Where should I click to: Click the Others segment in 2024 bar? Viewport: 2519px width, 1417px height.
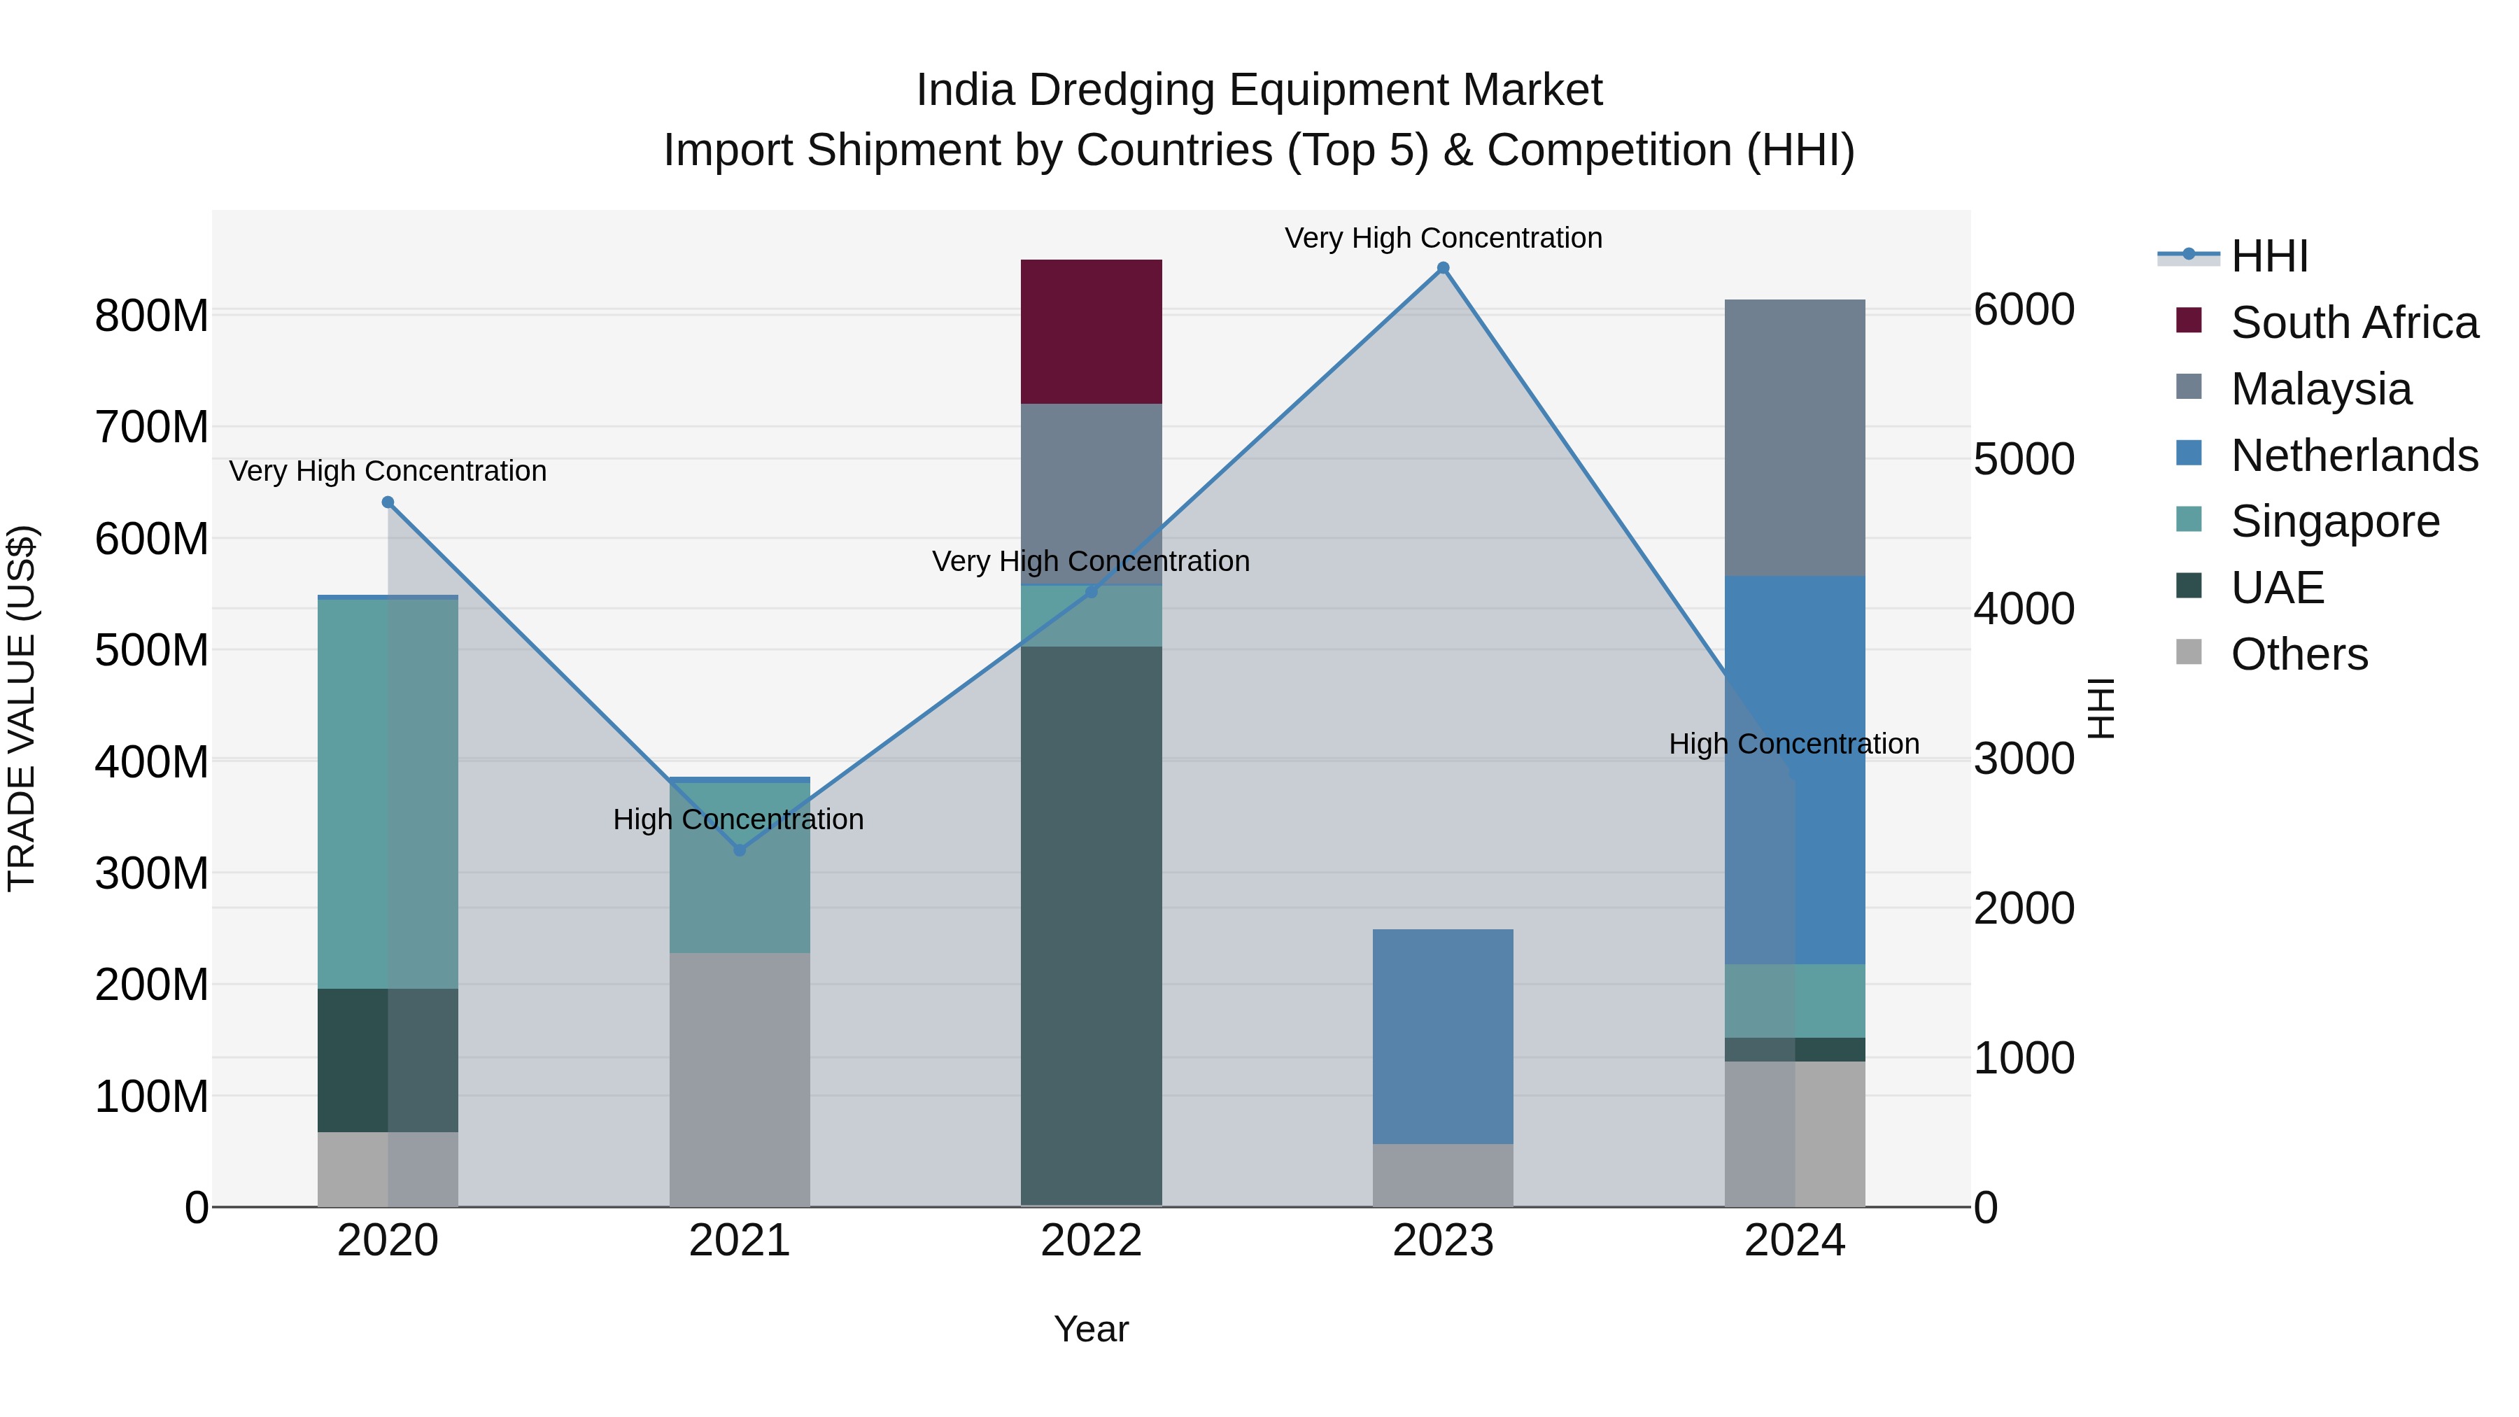(x=1795, y=1134)
